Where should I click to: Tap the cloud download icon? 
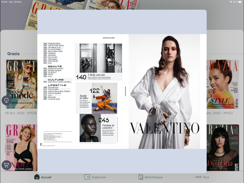pyautogui.click(x=6, y=100)
